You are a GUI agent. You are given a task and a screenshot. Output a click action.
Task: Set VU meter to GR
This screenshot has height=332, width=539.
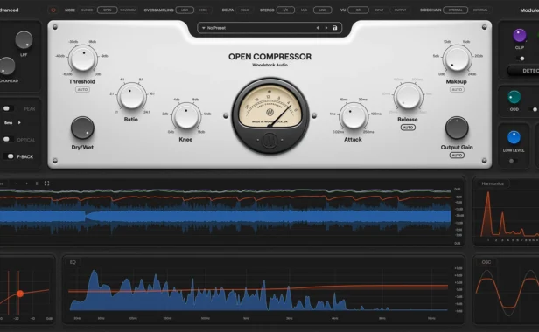(358, 10)
